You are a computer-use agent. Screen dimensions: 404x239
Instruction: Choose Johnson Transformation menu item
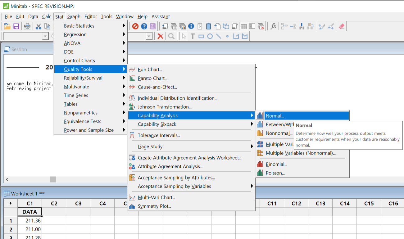coord(191,107)
